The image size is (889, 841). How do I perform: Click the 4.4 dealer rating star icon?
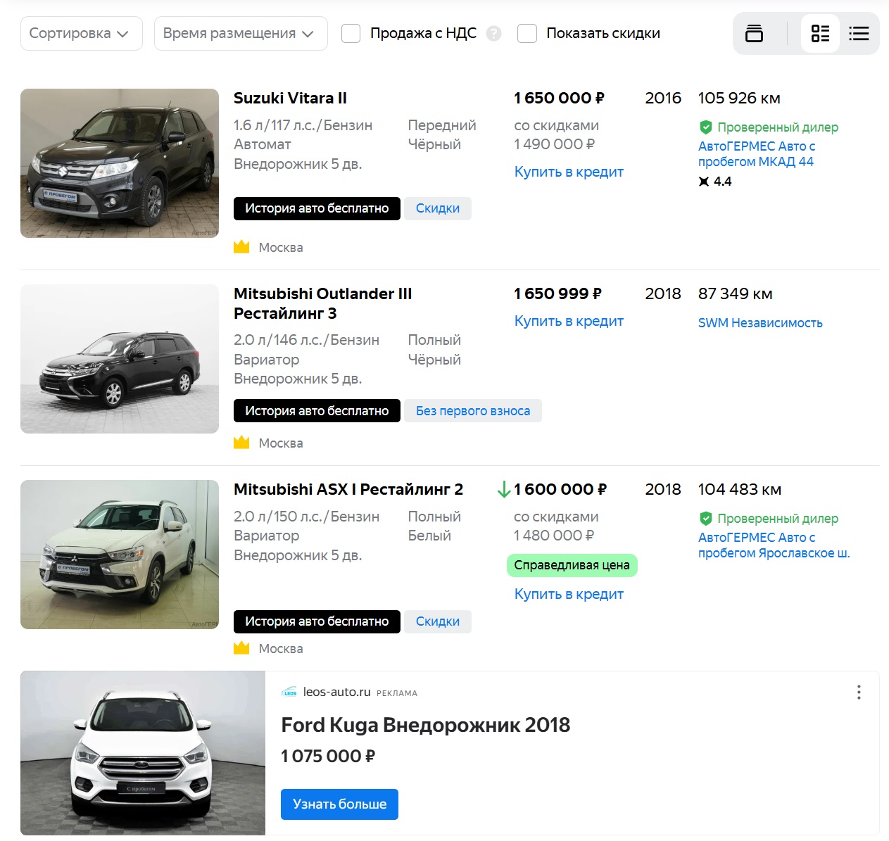click(704, 182)
